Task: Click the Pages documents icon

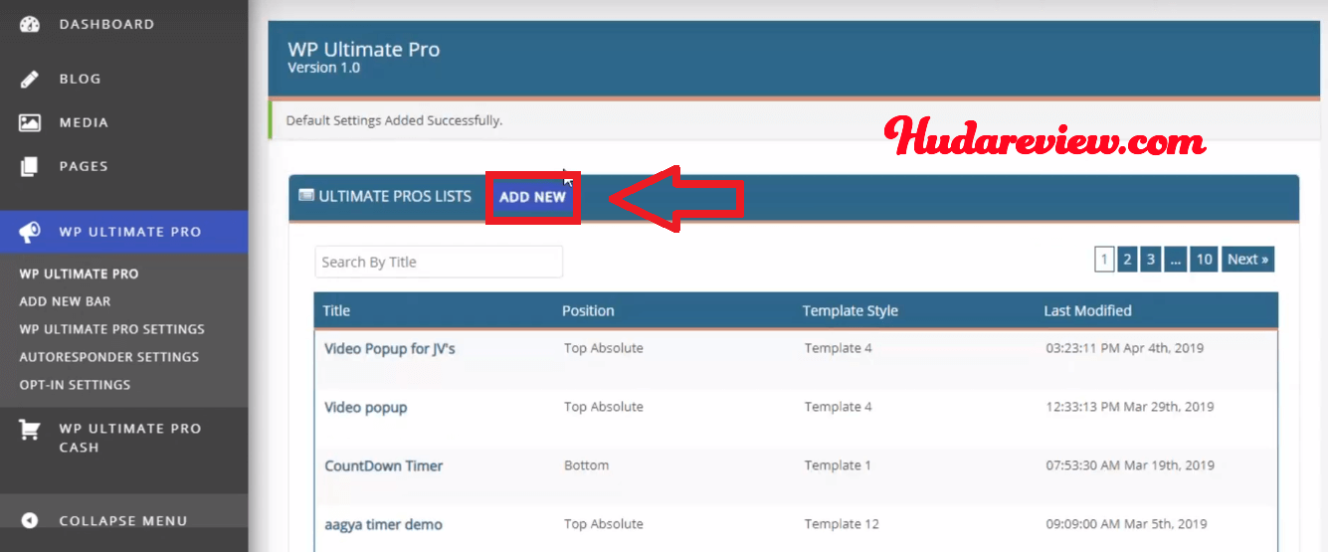Action: (30, 166)
